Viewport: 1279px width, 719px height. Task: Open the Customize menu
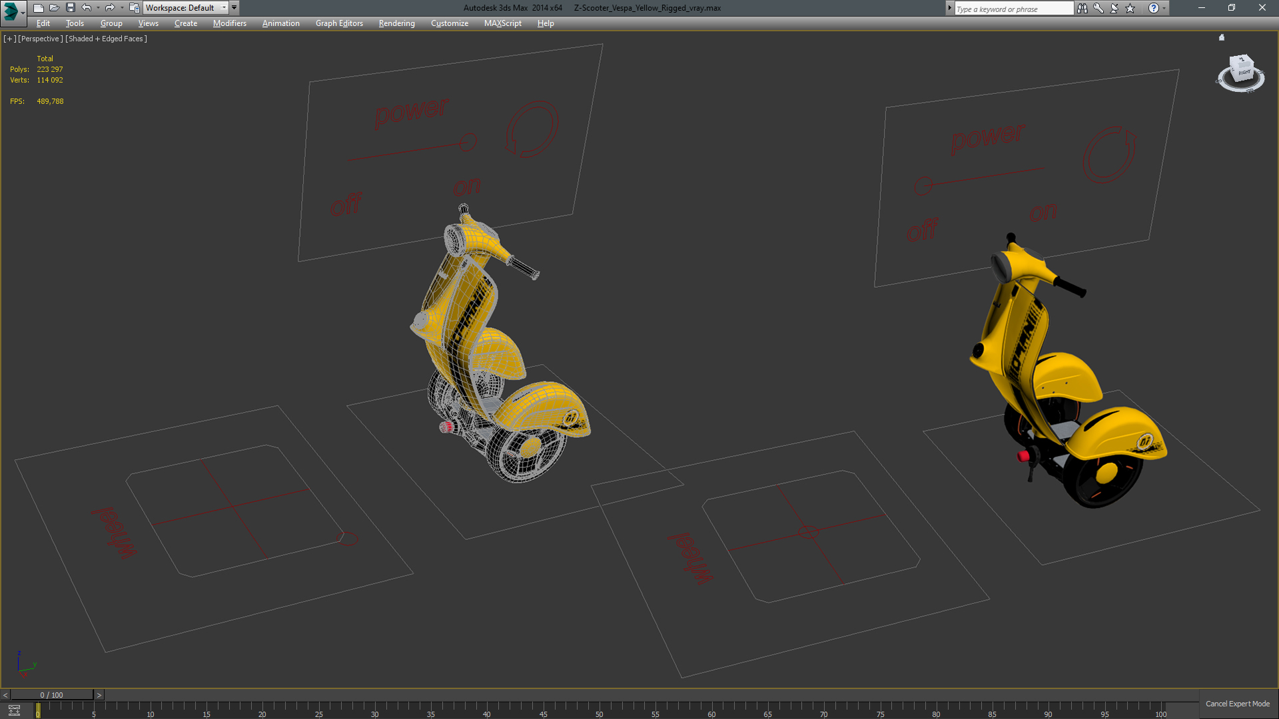click(x=450, y=23)
